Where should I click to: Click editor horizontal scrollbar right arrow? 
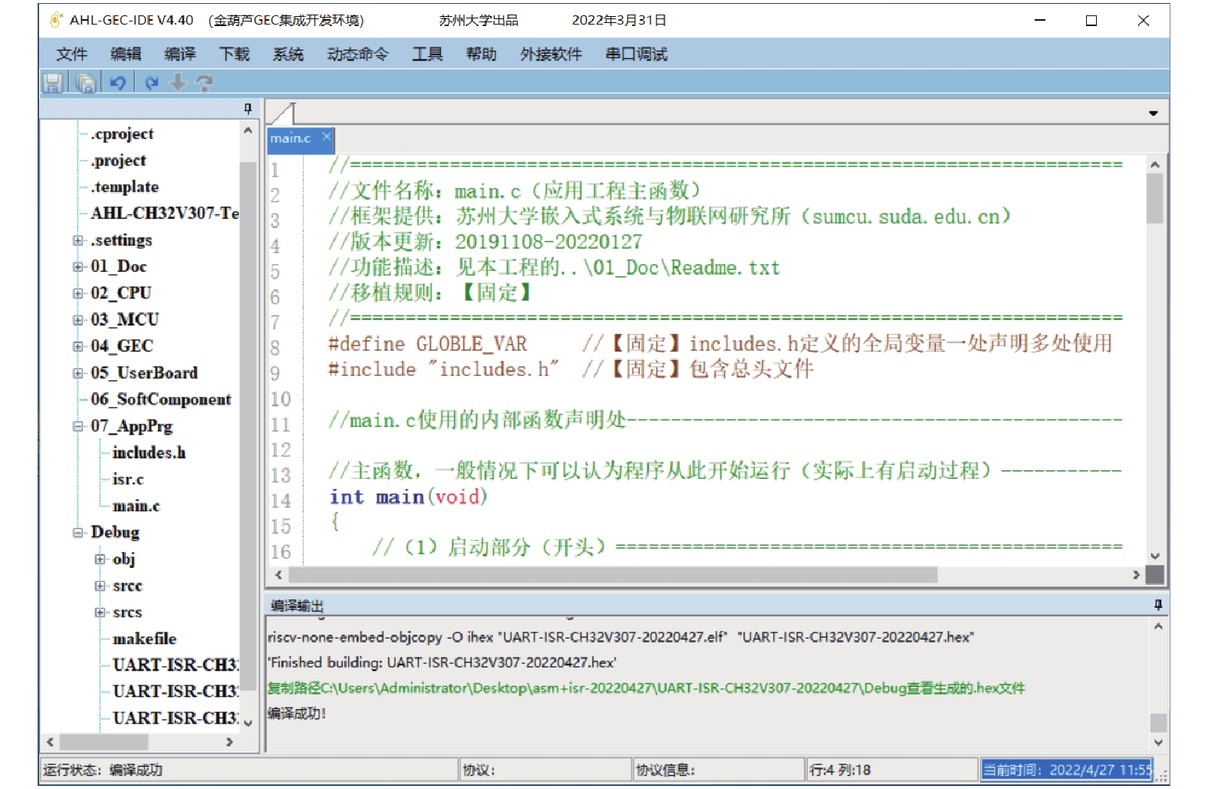tap(1137, 575)
